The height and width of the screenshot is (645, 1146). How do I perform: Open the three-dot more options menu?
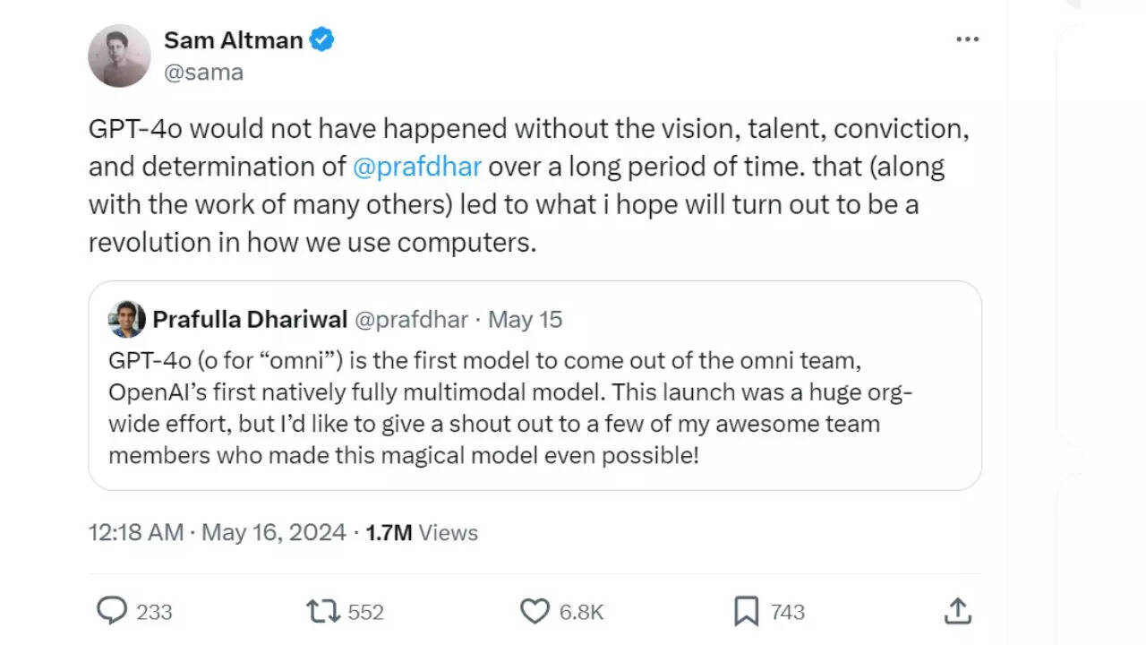point(967,40)
